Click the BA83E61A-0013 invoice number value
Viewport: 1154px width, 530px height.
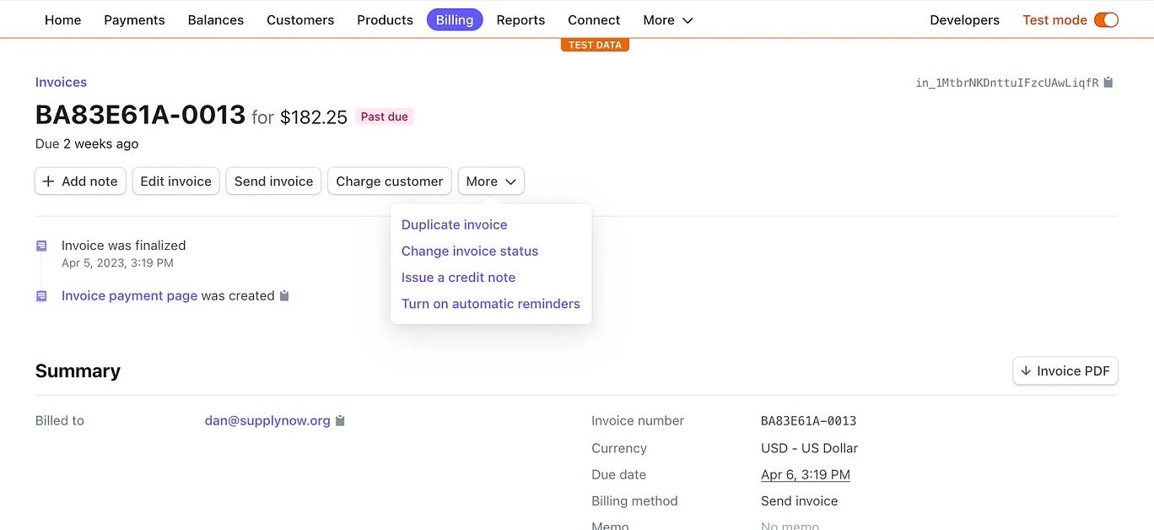click(808, 421)
